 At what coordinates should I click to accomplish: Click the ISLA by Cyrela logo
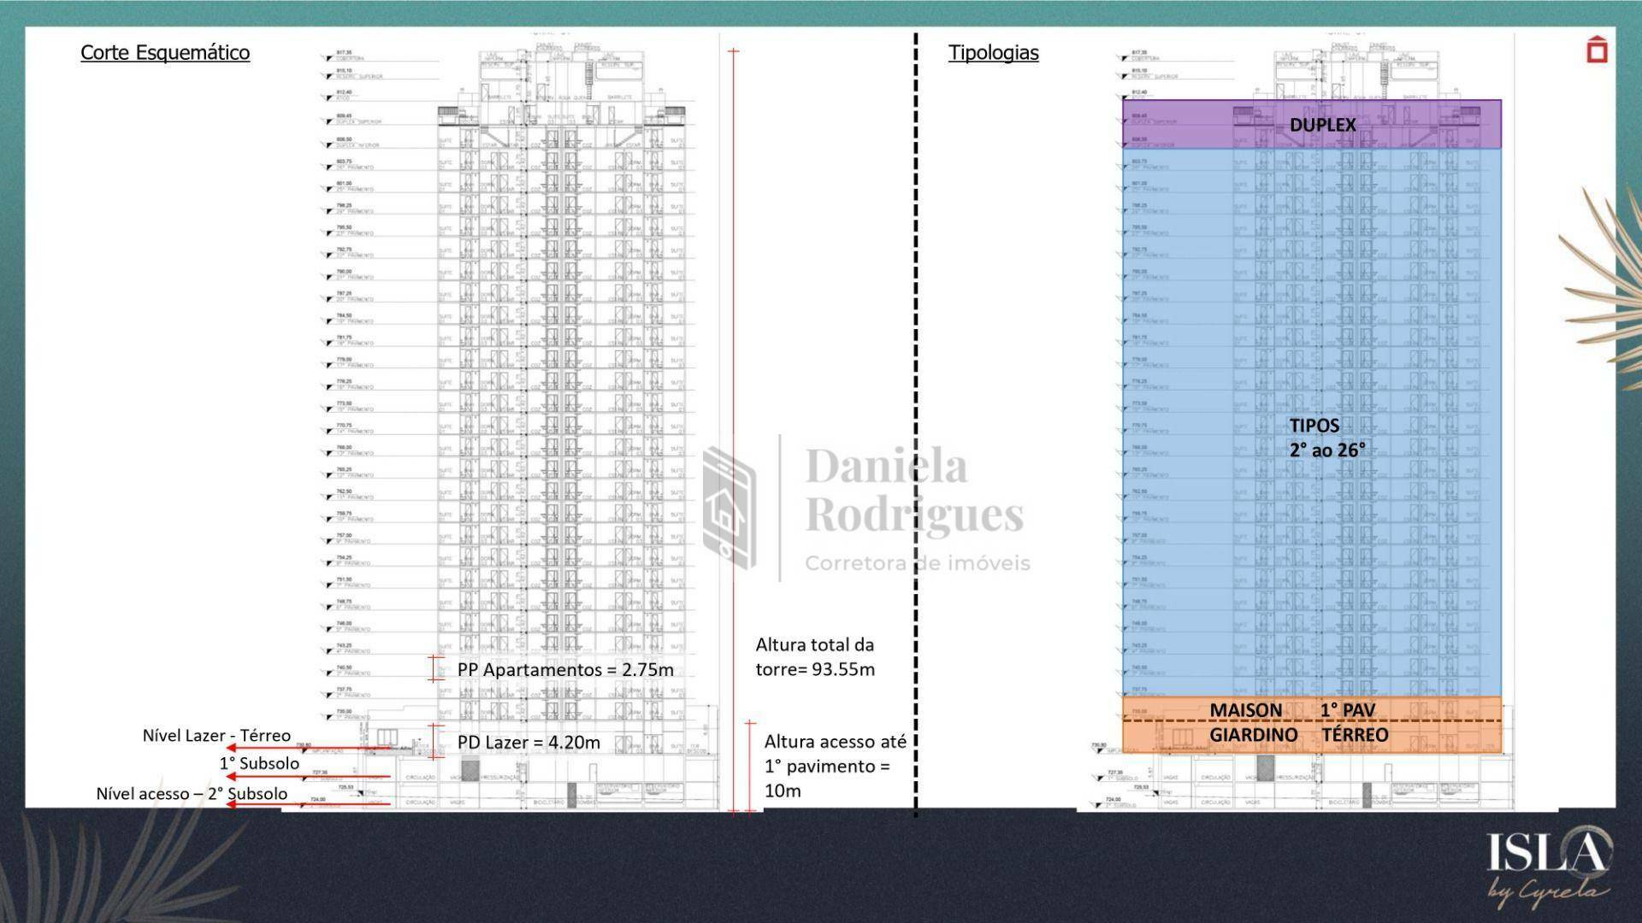pyautogui.click(x=1550, y=865)
